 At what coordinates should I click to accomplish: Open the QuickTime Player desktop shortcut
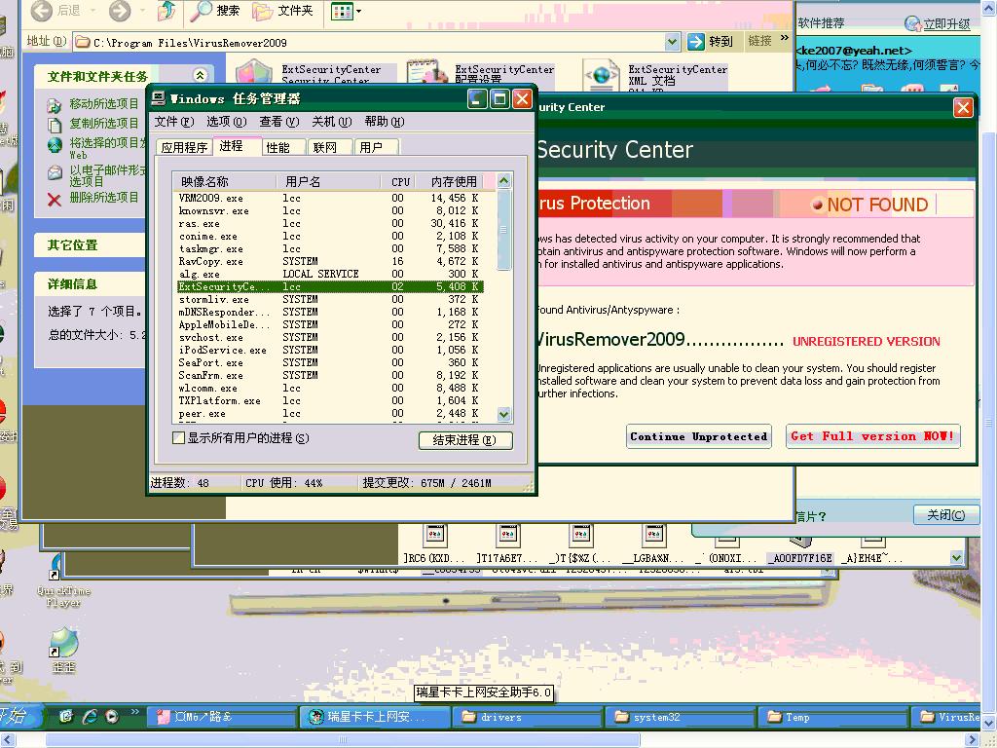63,580
